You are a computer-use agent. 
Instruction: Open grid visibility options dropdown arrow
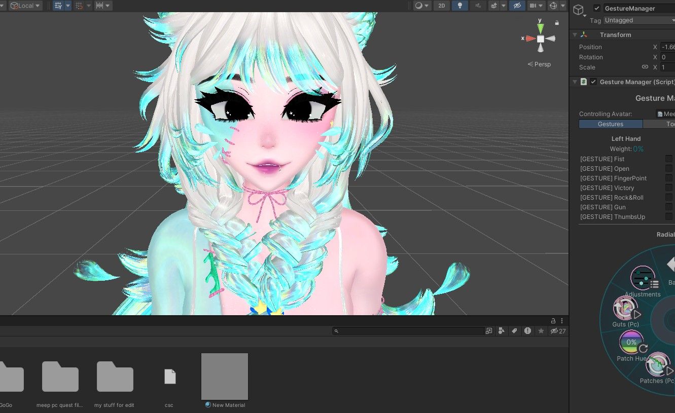tap(68, 6)
